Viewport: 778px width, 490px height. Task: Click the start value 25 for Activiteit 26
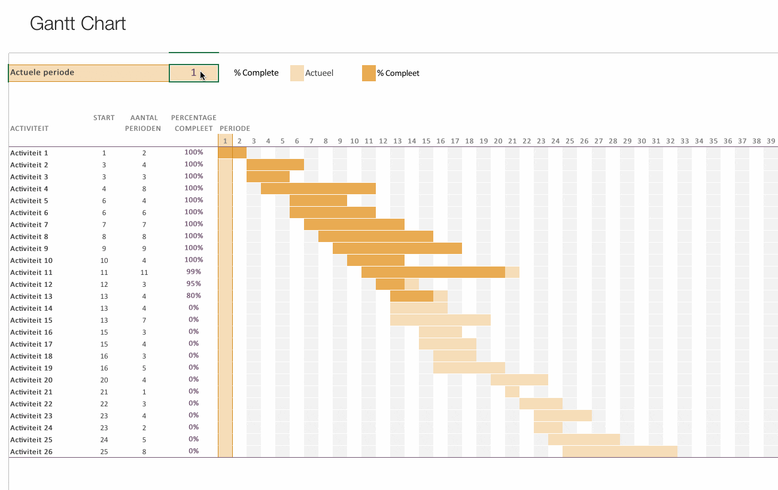(x=104, y=451)
